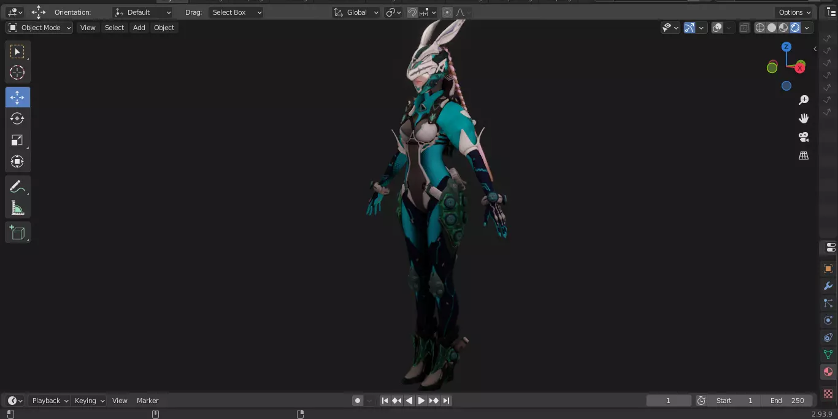The width and height of the screenshot is (838, 419).
Task: Select the Select Box tool in the left toolbar
Action: pyautogui.click(x=17, y=51)
